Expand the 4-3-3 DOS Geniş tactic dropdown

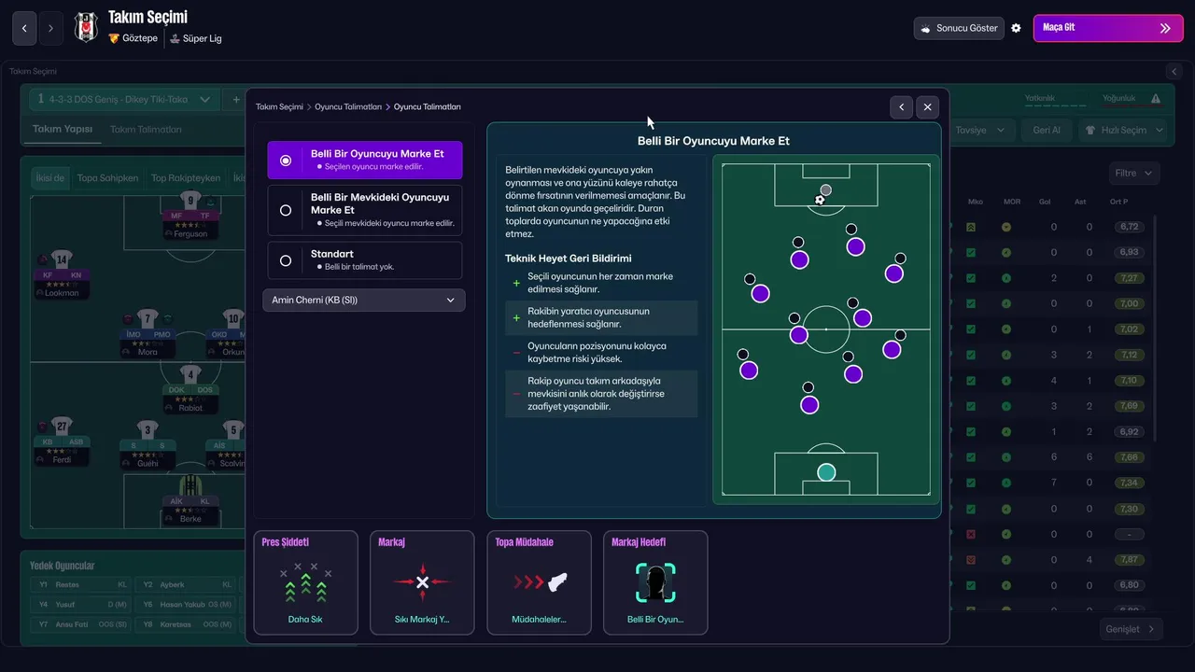pos(124,99)
